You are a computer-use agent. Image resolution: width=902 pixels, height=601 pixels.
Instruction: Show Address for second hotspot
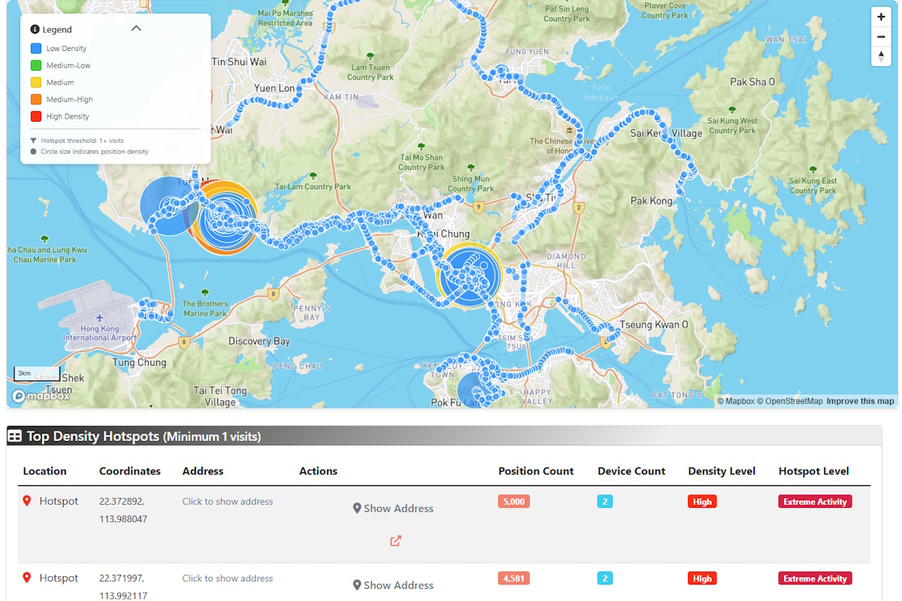tap(393, 585)
